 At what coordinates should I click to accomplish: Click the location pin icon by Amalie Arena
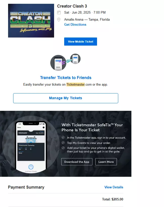point(59,20)
